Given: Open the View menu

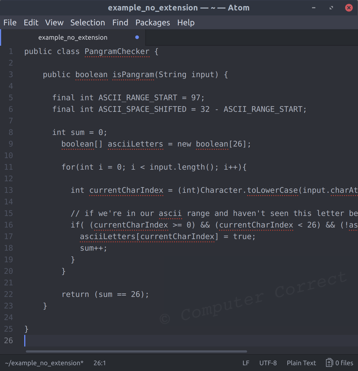Looking at the screenshot, I should click(54, 23).
